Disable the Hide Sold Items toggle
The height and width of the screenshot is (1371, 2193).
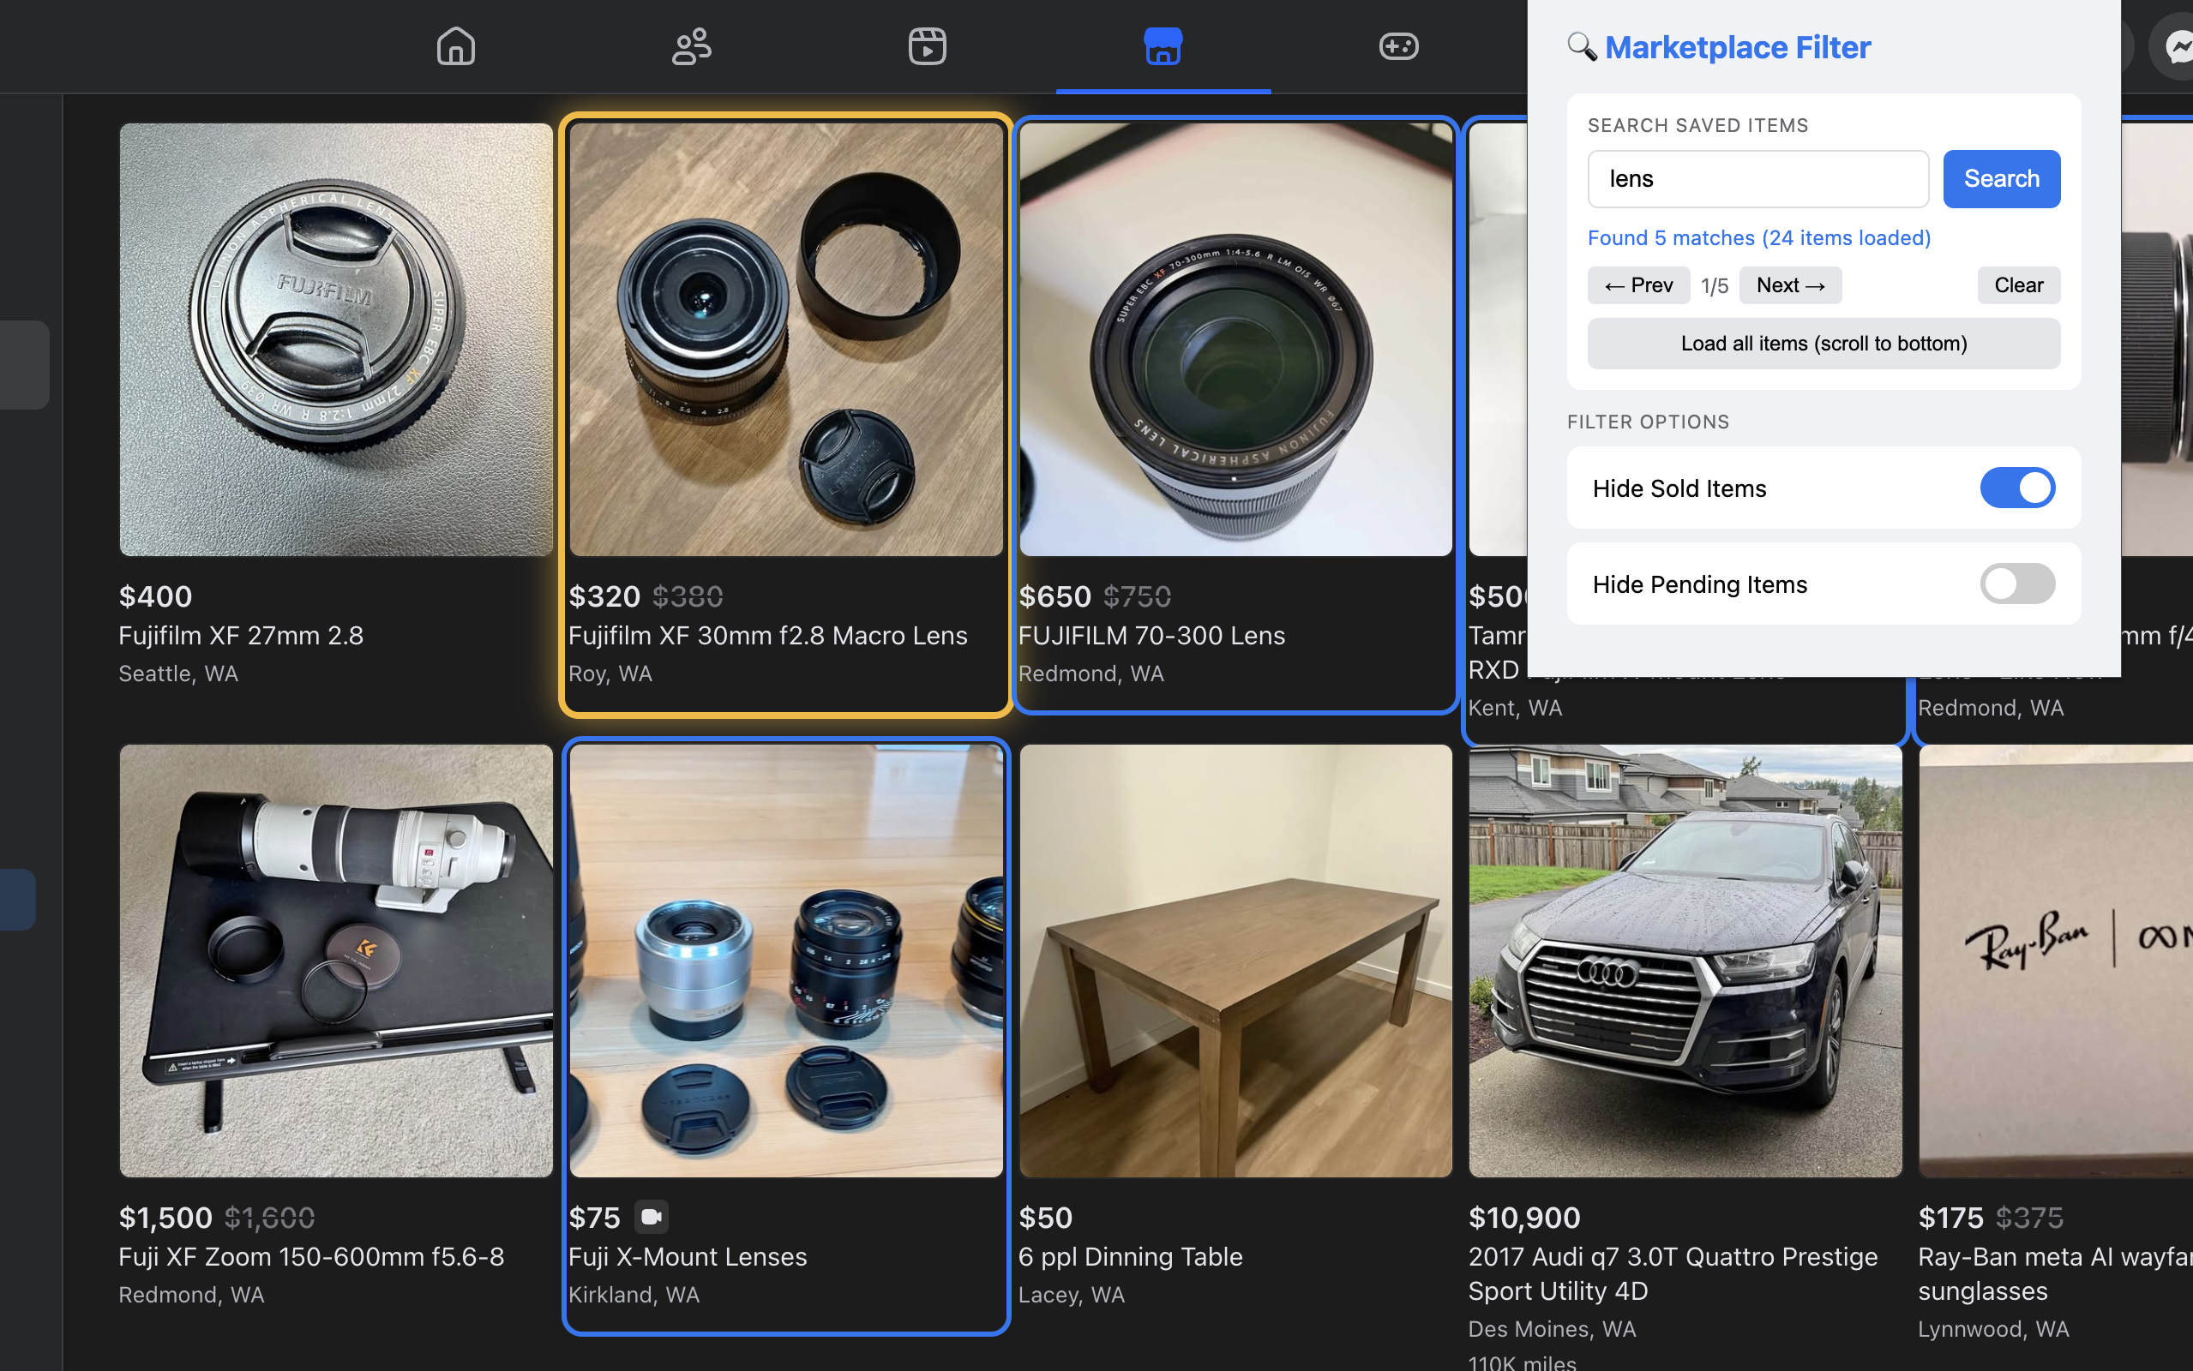[2017, 488]
